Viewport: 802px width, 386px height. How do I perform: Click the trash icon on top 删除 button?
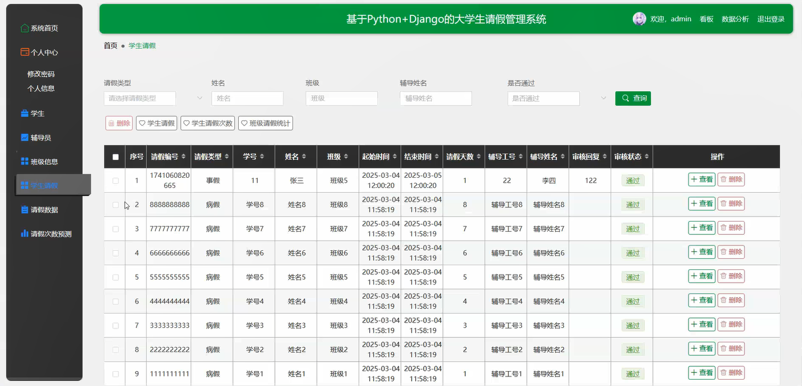click(111, 123)
